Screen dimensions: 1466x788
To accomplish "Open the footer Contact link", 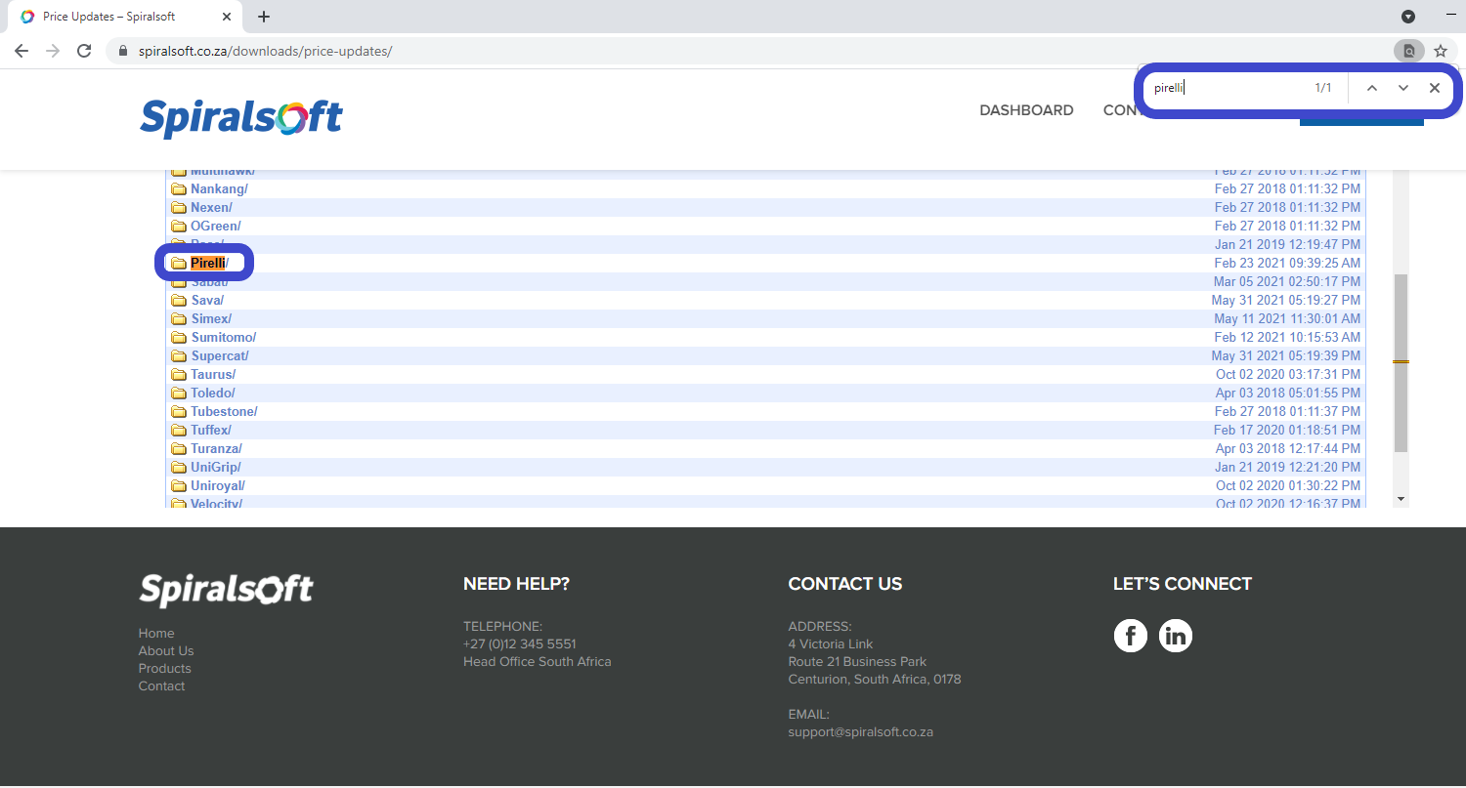I will tap(161, 685).
